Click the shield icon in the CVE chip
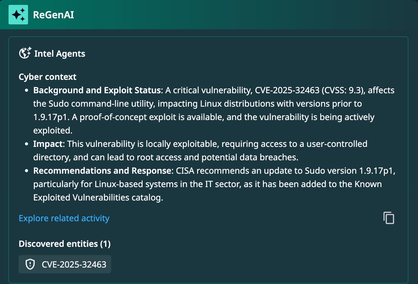The image size is (418, 284). pyautogui.click(x=30, y=264)
